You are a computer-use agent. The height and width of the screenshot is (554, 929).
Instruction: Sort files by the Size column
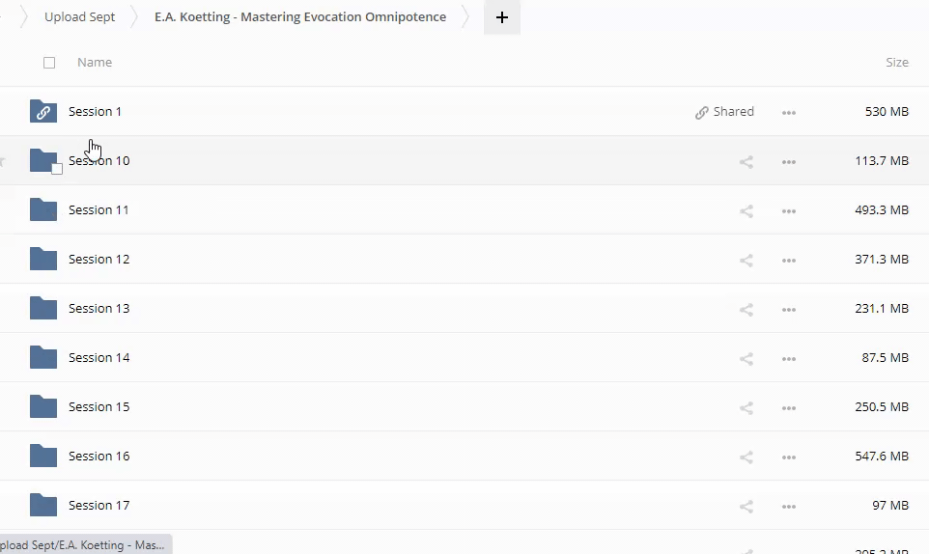pyautogui.click(x=896, y=63)
